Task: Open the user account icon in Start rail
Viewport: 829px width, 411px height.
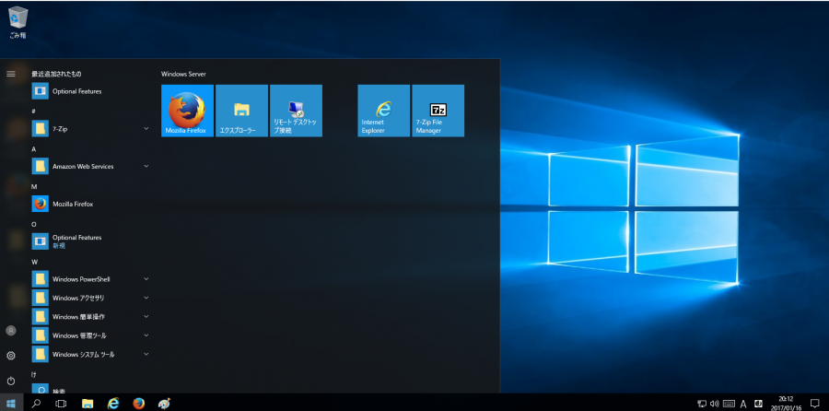Action: [10, 331]
